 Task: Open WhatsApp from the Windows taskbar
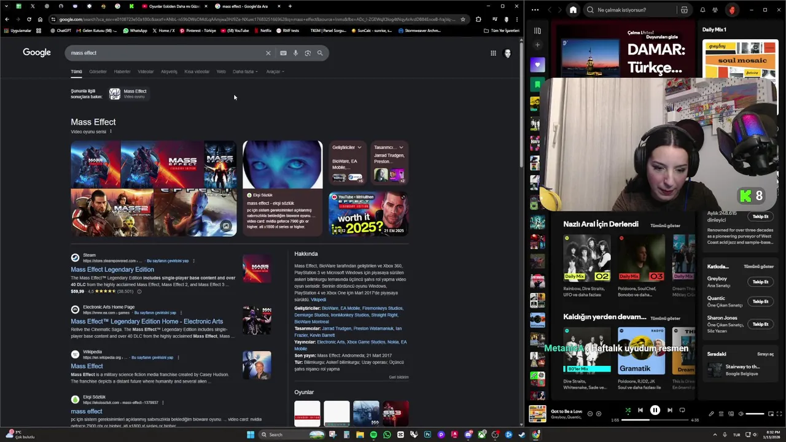(x=387, y=435)
